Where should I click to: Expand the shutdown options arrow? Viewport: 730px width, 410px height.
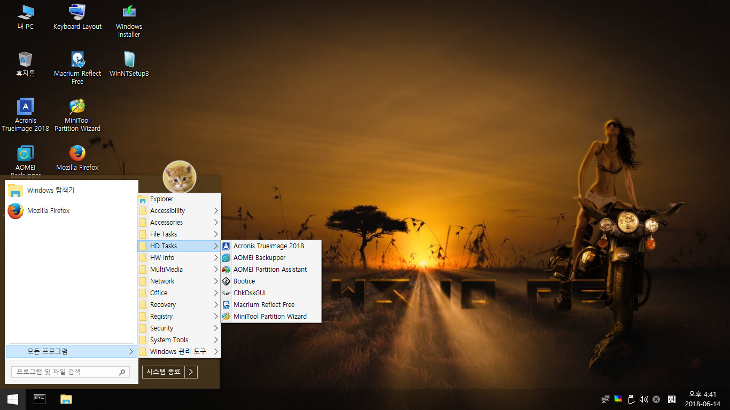[191, 372]
